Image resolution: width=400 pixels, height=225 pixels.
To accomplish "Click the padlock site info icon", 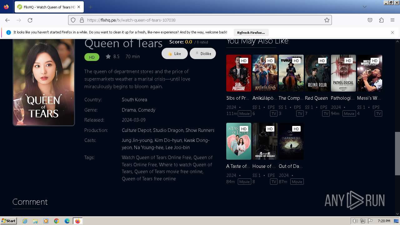I will (x=82, y=20).
